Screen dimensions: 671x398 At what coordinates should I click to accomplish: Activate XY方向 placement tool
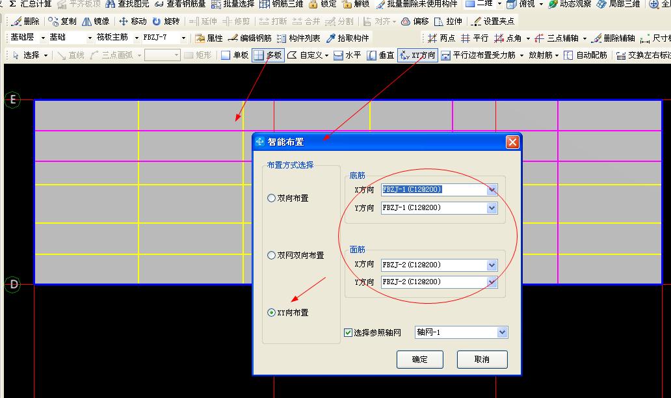tap(417, 55)
